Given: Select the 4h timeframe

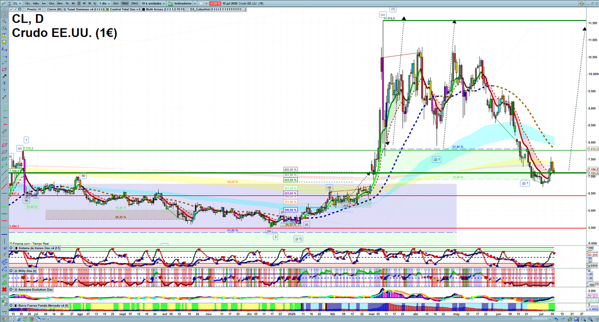Looking at the screenshot, I should pos(73,3).
